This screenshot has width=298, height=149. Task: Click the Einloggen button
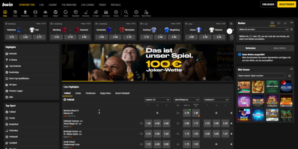click(268, 4)
